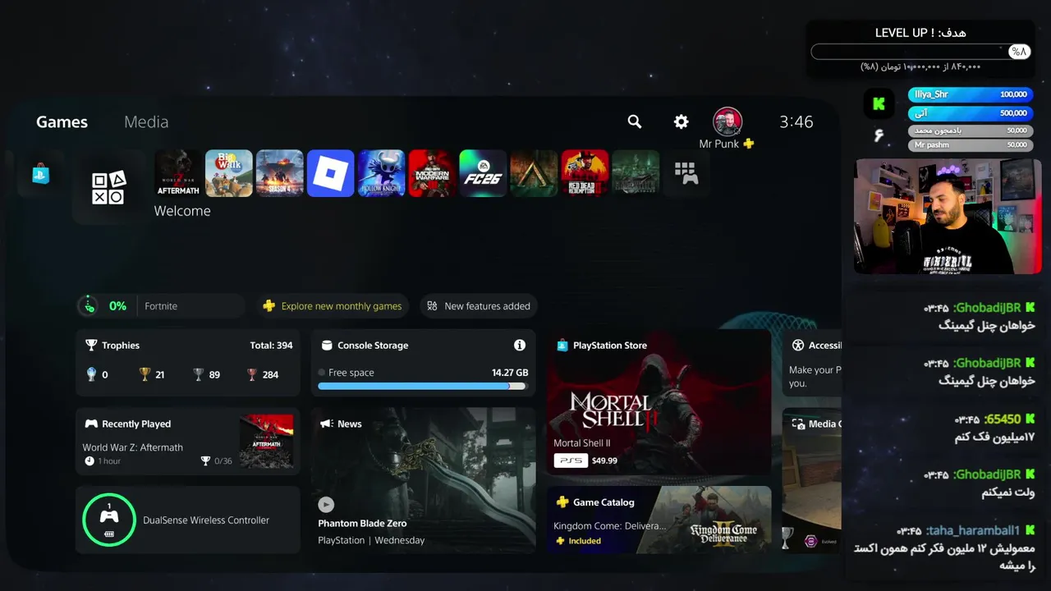Open the FC26 game tile
1051x591 pixels.
point(484,173)
